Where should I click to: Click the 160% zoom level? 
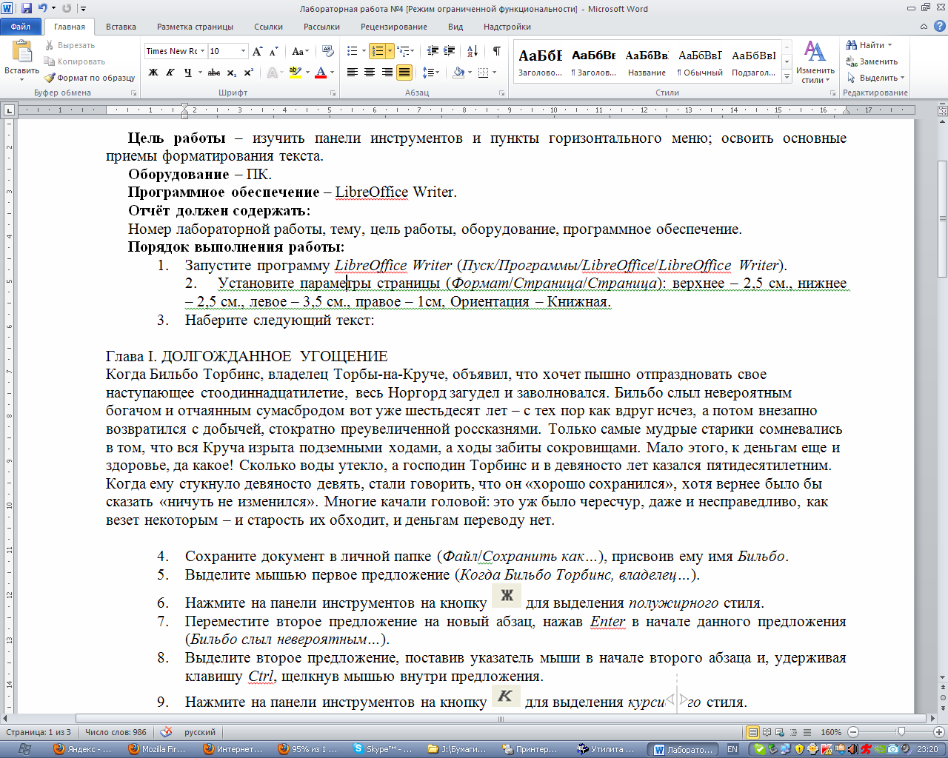click(831, 732)
